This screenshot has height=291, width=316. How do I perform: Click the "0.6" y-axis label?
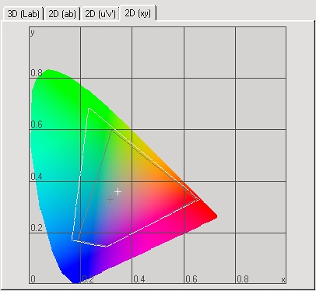[37, 124]
